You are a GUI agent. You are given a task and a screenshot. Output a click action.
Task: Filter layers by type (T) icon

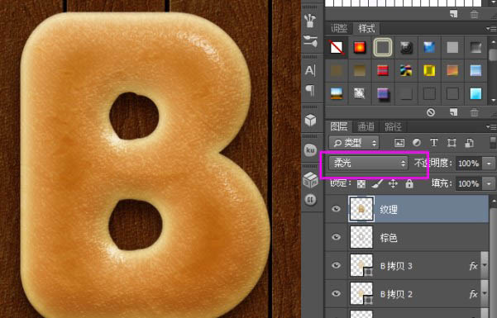coord(433,143)
